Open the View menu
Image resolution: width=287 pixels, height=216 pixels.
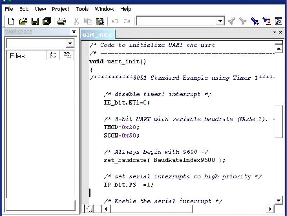(x=40, y=9)
